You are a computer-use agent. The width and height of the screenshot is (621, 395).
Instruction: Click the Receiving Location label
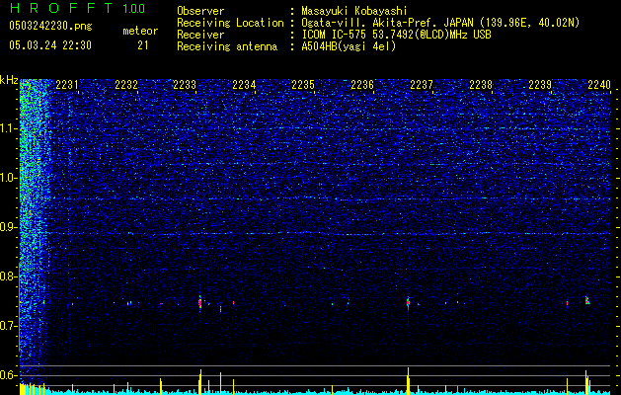pos(230,23)
